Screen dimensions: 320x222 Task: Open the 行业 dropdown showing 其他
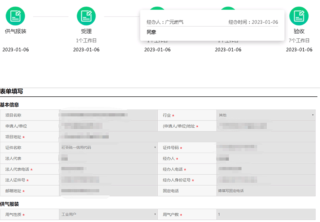point(266,115)
